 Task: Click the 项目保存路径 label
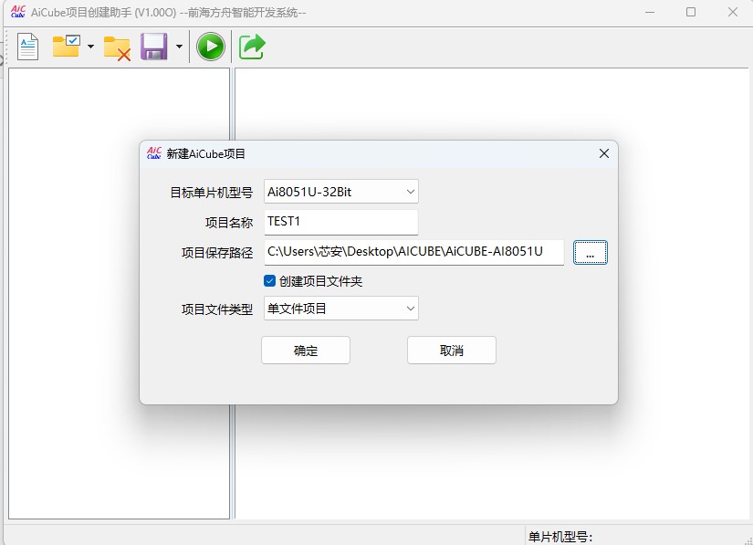[217, 253]
